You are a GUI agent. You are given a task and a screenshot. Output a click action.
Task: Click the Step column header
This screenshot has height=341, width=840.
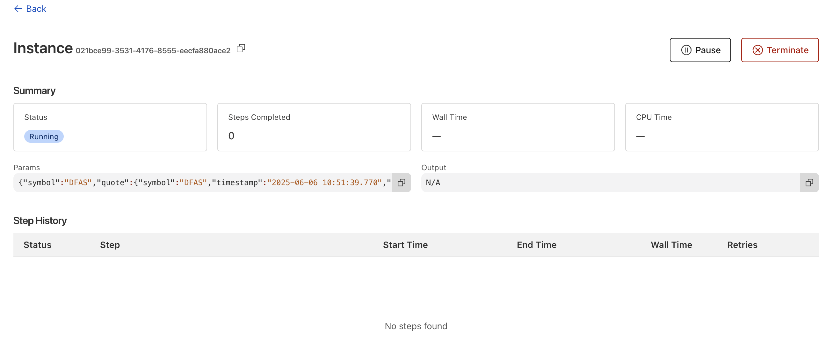point(110,245)
